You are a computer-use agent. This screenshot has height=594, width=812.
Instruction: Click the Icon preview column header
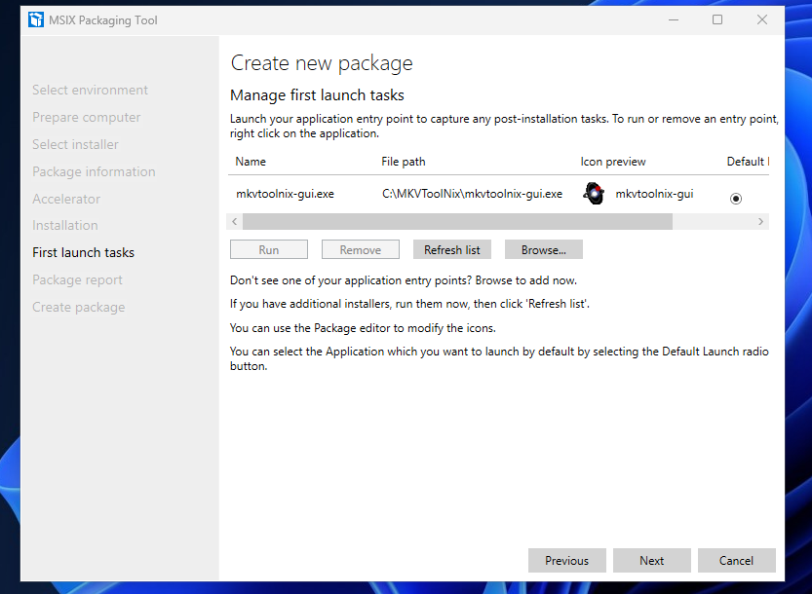[613, 162]
